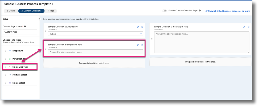258x106 pixels.
Task: Click the Question 2 paragraph answer textarea
Action: click(x=202, y=42)
